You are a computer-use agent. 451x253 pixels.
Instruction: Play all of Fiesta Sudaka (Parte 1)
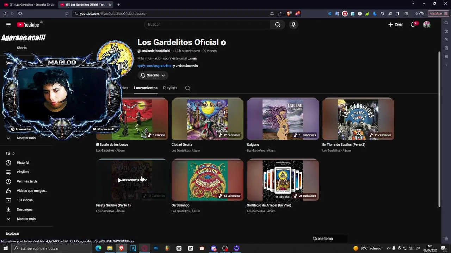pos(132,180)
